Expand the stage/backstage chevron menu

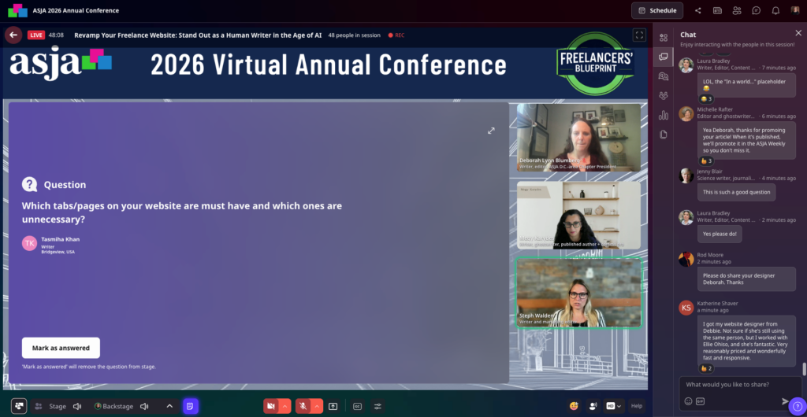[x=169, y=406]
